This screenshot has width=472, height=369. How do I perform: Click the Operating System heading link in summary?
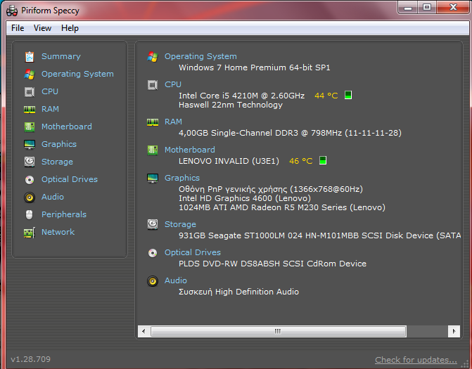point(200,56)
